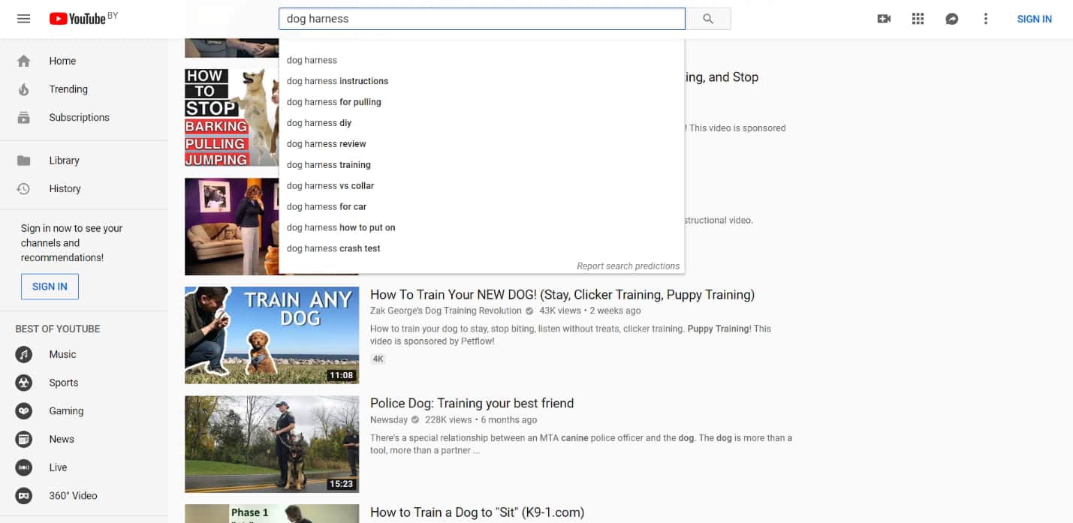Open the YouTube apps grid icon

[918, 19]
